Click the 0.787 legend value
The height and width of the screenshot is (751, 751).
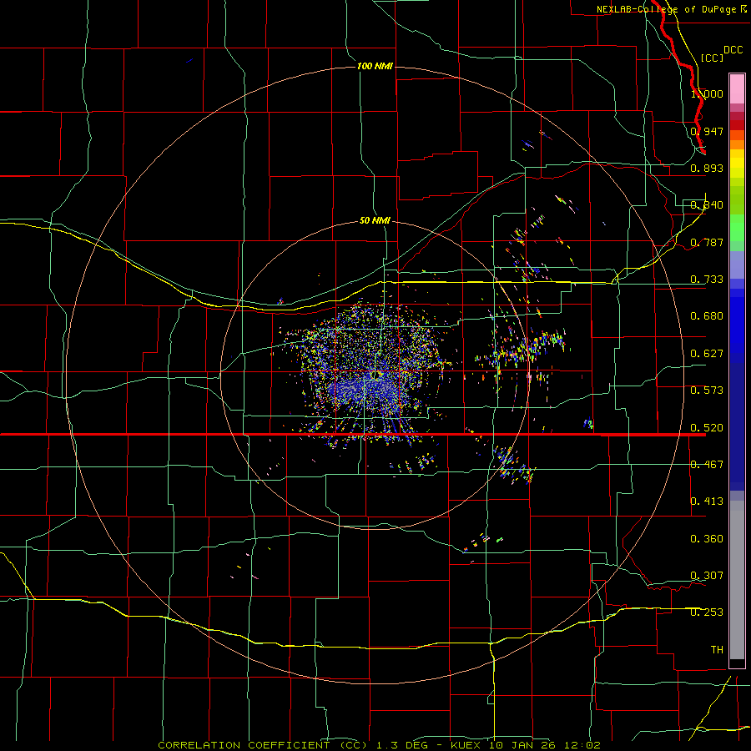707,242
